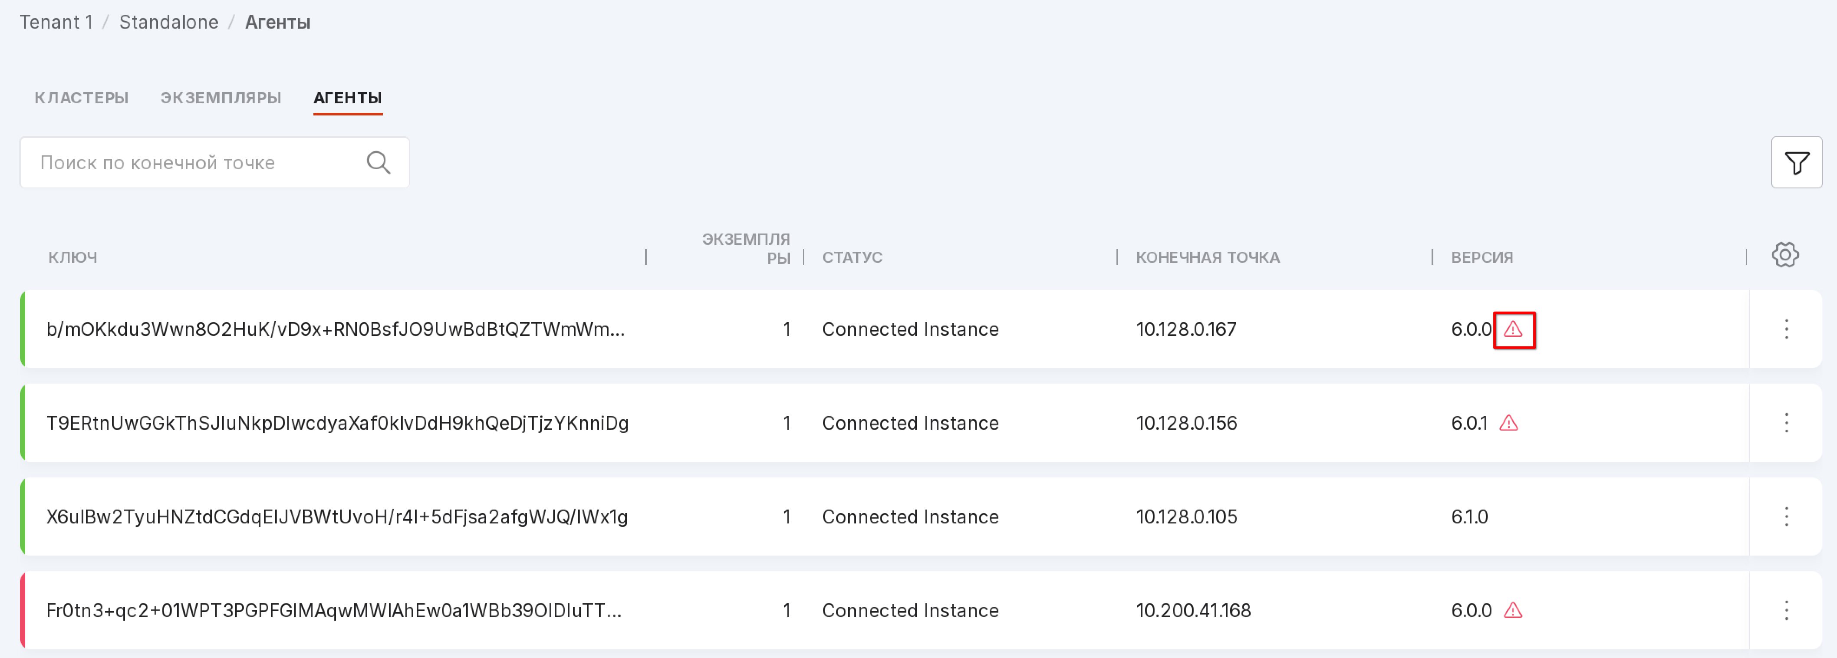Open row menu for agent 10.200.41.168
The height and width of the screenshot is (658, 1837).
[x=1786, y=611]
